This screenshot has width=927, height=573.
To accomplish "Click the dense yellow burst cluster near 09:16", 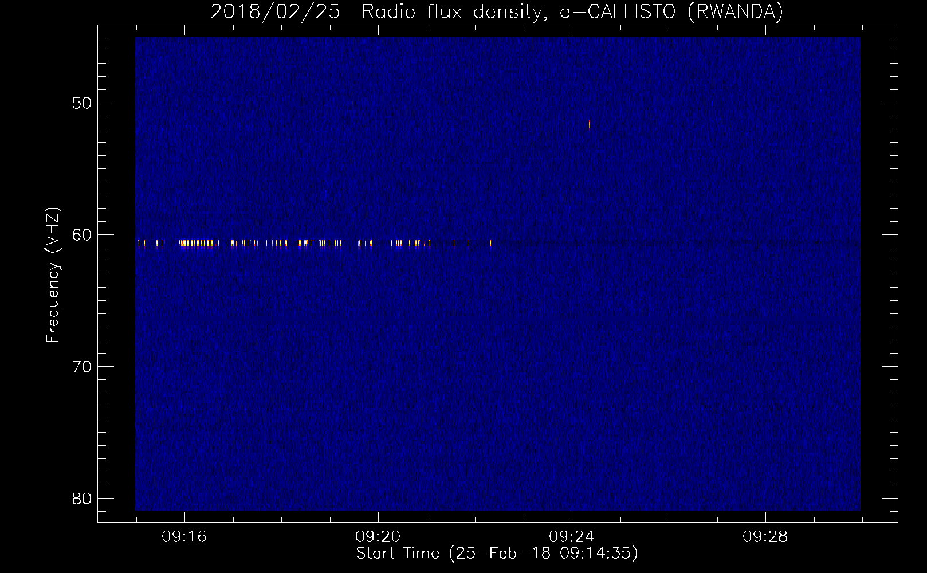I will (x=198, y=244).
